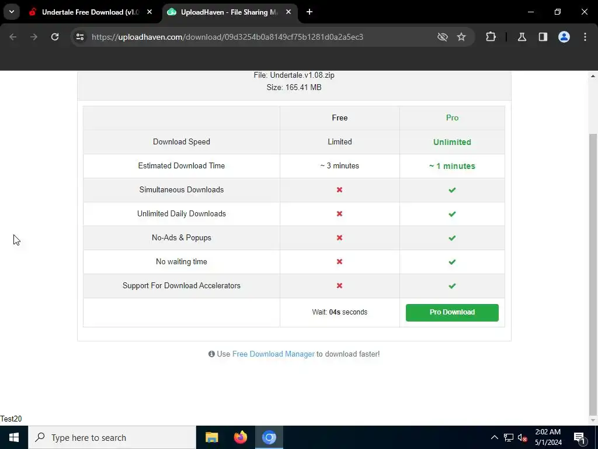Screen dimensions: 598x449
Task: Go forward to the next page
Action: coord(34,37)
